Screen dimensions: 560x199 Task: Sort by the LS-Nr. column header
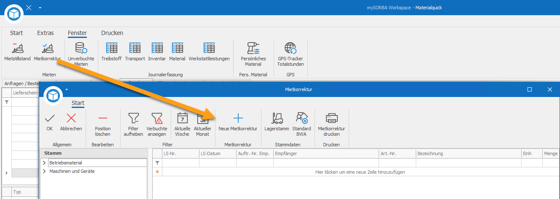click(x=181, y=154)
